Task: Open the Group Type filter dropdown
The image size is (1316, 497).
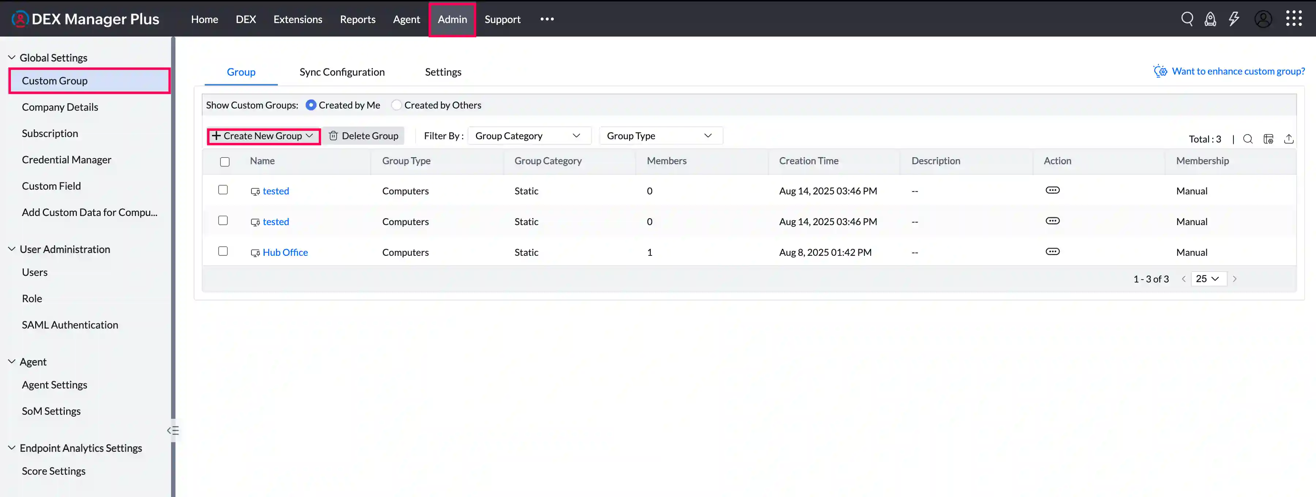Action: click(661, 135)
